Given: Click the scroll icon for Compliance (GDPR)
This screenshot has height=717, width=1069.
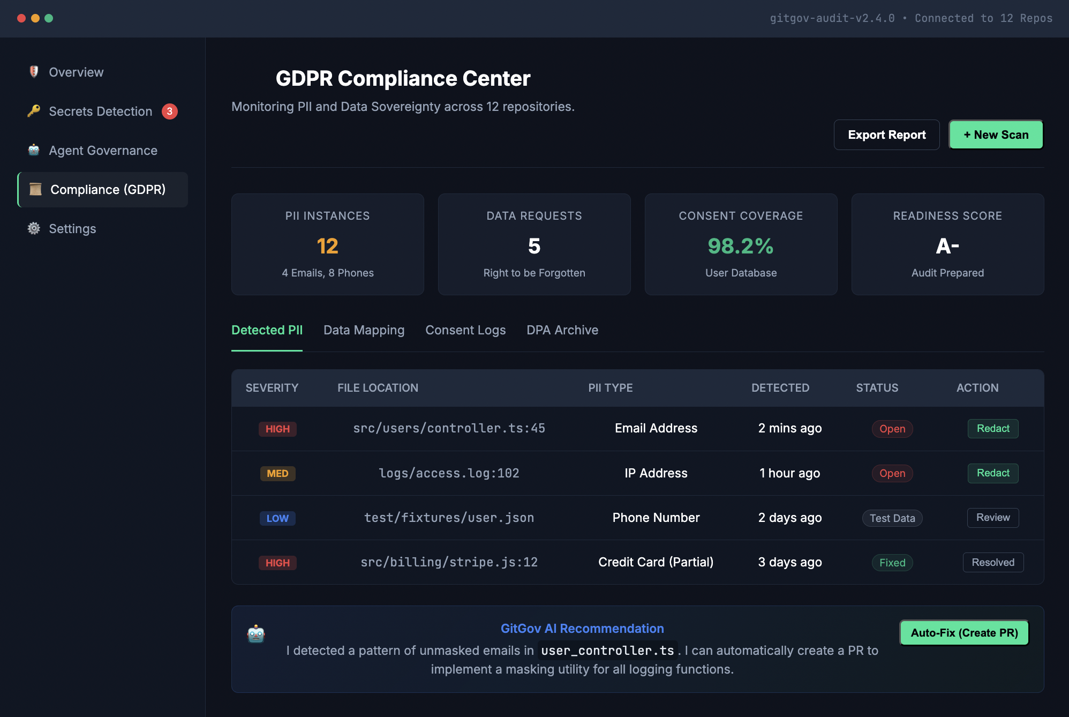Looking at the screenshot, I should pyautogui.click(x=35, y=189).
